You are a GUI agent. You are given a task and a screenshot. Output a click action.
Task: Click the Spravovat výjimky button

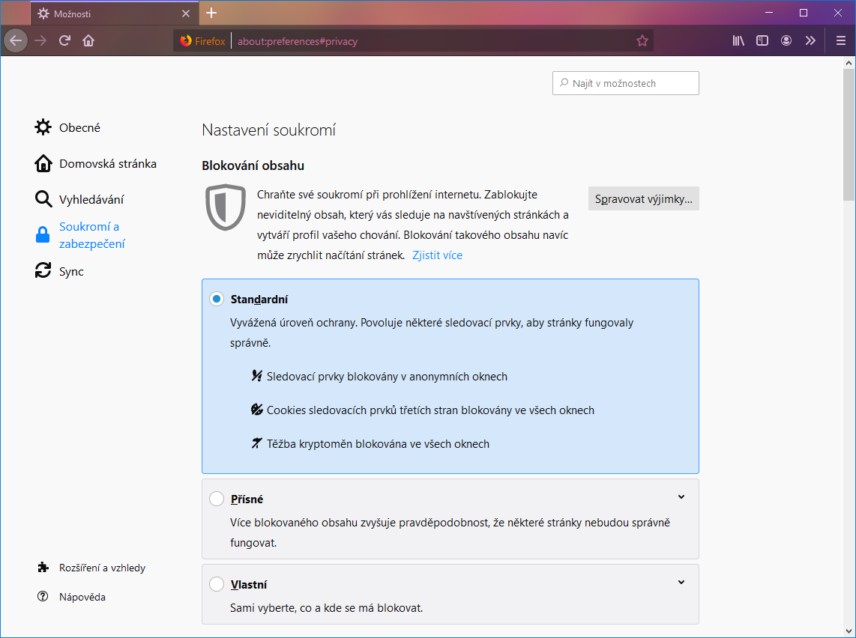pos(643,198)
